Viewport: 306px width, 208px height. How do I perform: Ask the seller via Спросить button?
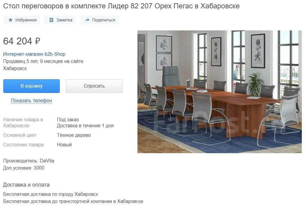pyautogui.click(x=94, y=86)
